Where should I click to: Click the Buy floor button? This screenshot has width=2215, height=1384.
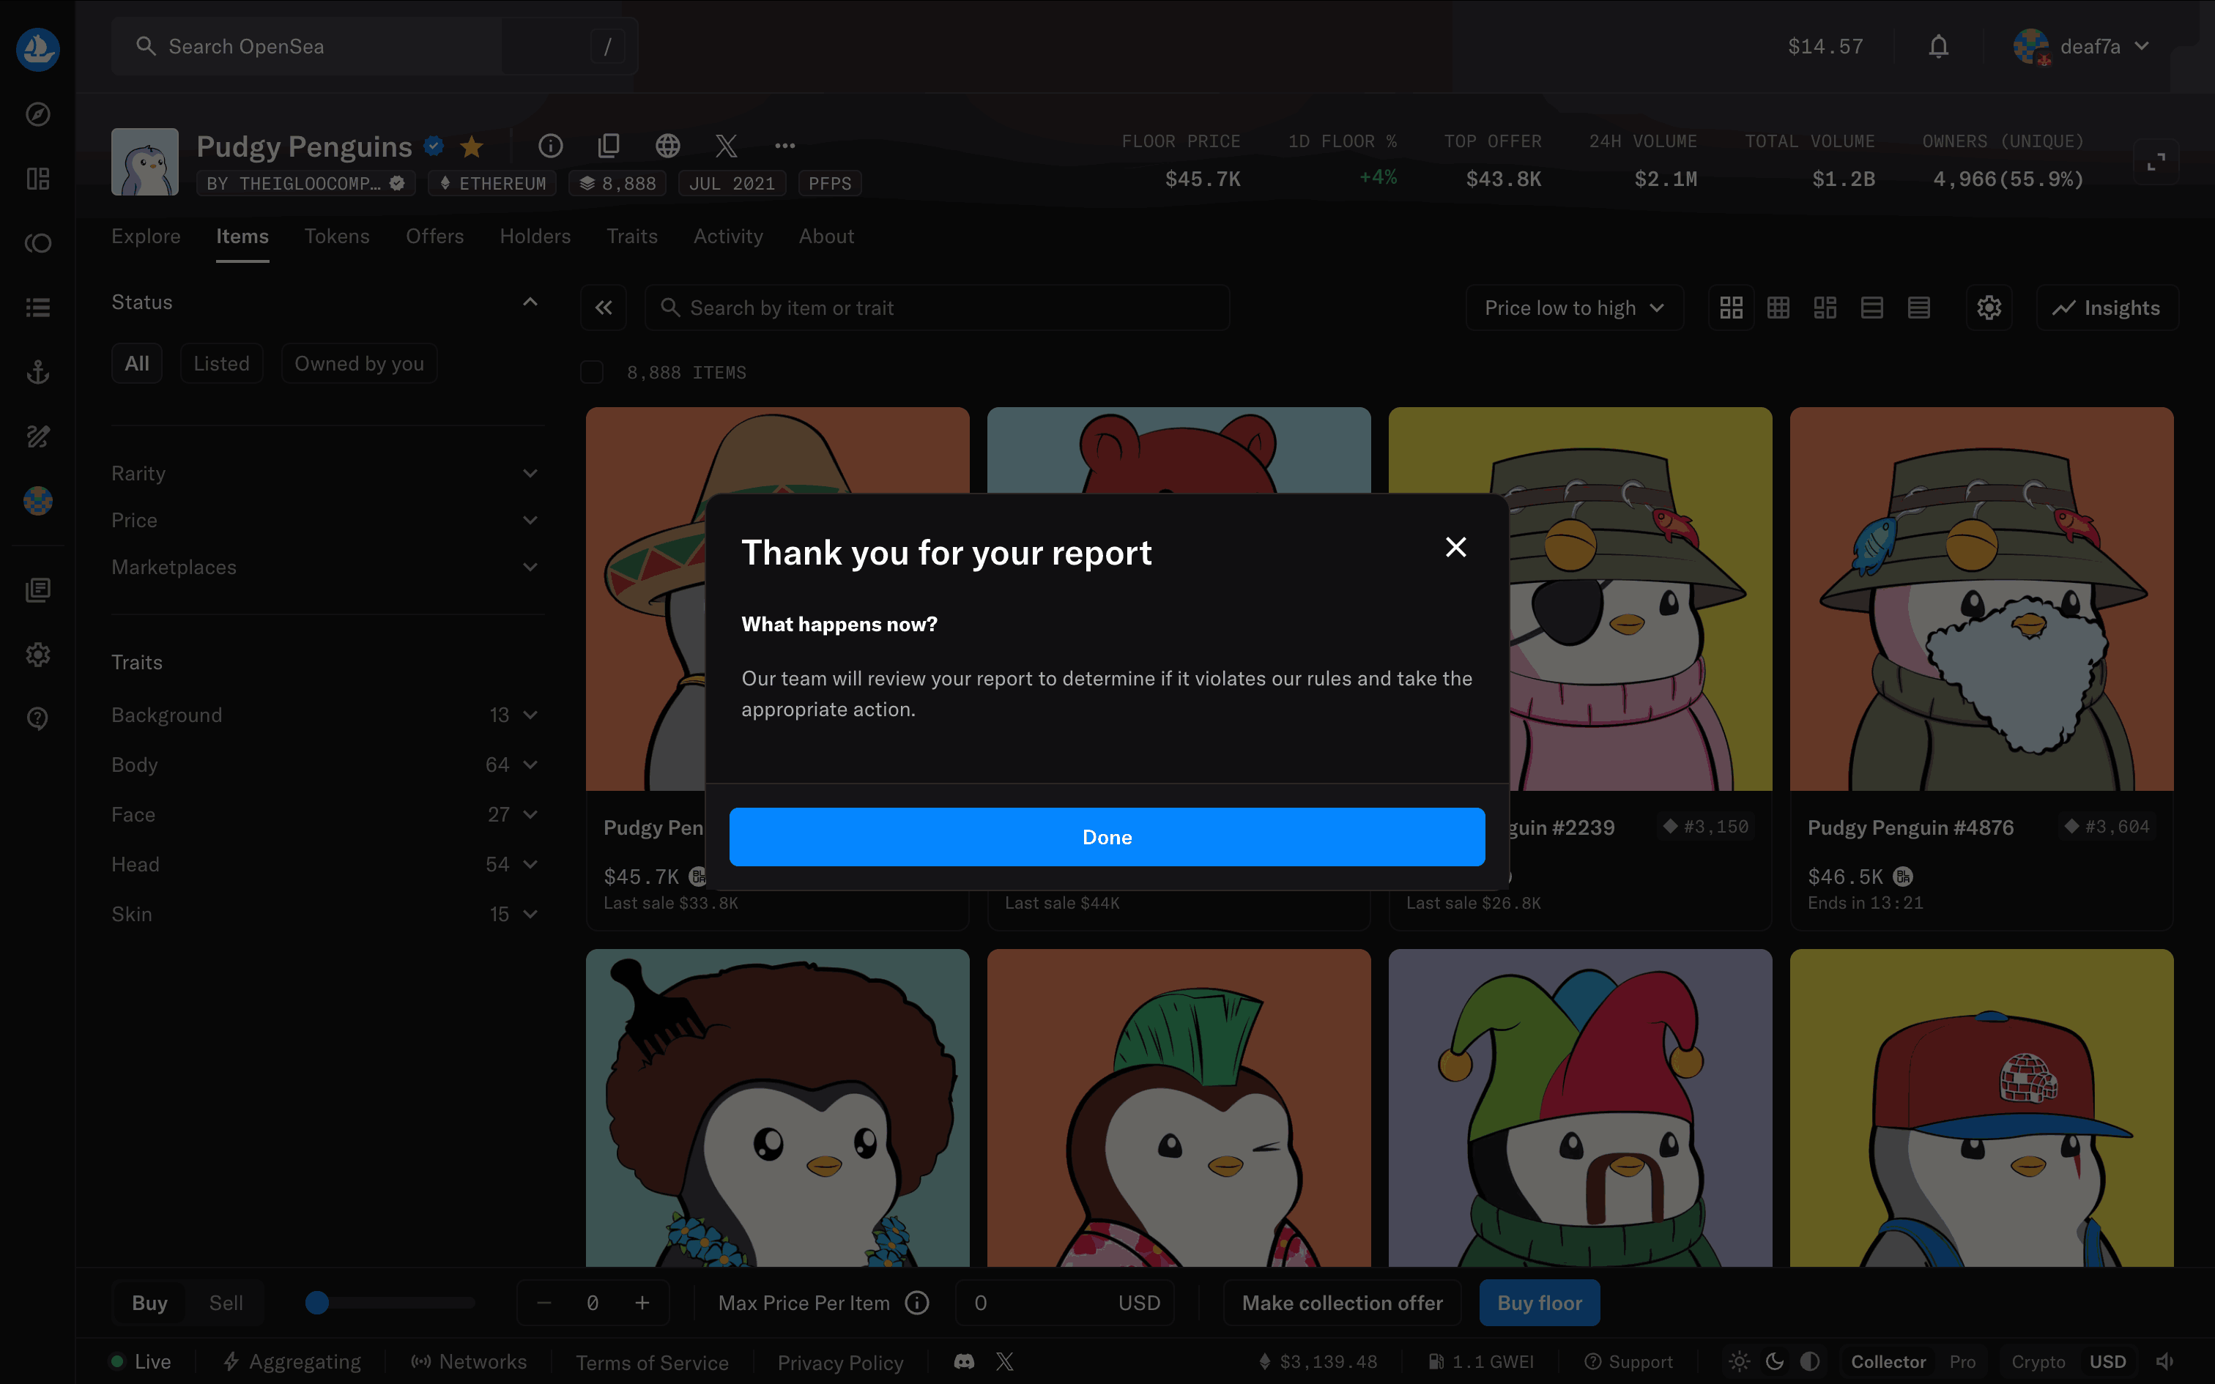(1539, 1303)
